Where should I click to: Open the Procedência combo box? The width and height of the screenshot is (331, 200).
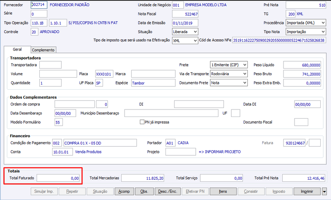tap(306, 23)
